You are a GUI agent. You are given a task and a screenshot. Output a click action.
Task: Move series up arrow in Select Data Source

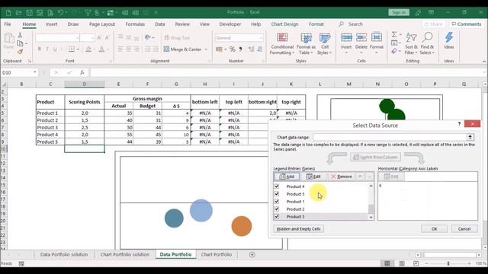point(360,177)
